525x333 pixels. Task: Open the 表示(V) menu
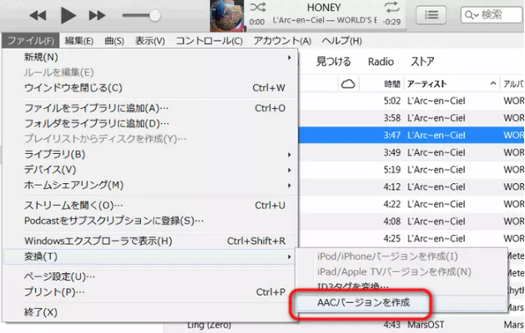[150, 41]
